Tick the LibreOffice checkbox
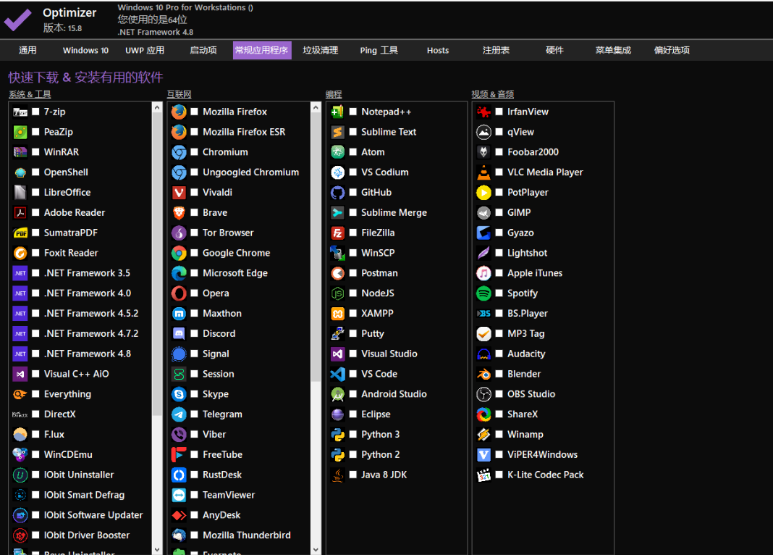The image size is (773, 555). pyautogui.click(x=35, y=193)
